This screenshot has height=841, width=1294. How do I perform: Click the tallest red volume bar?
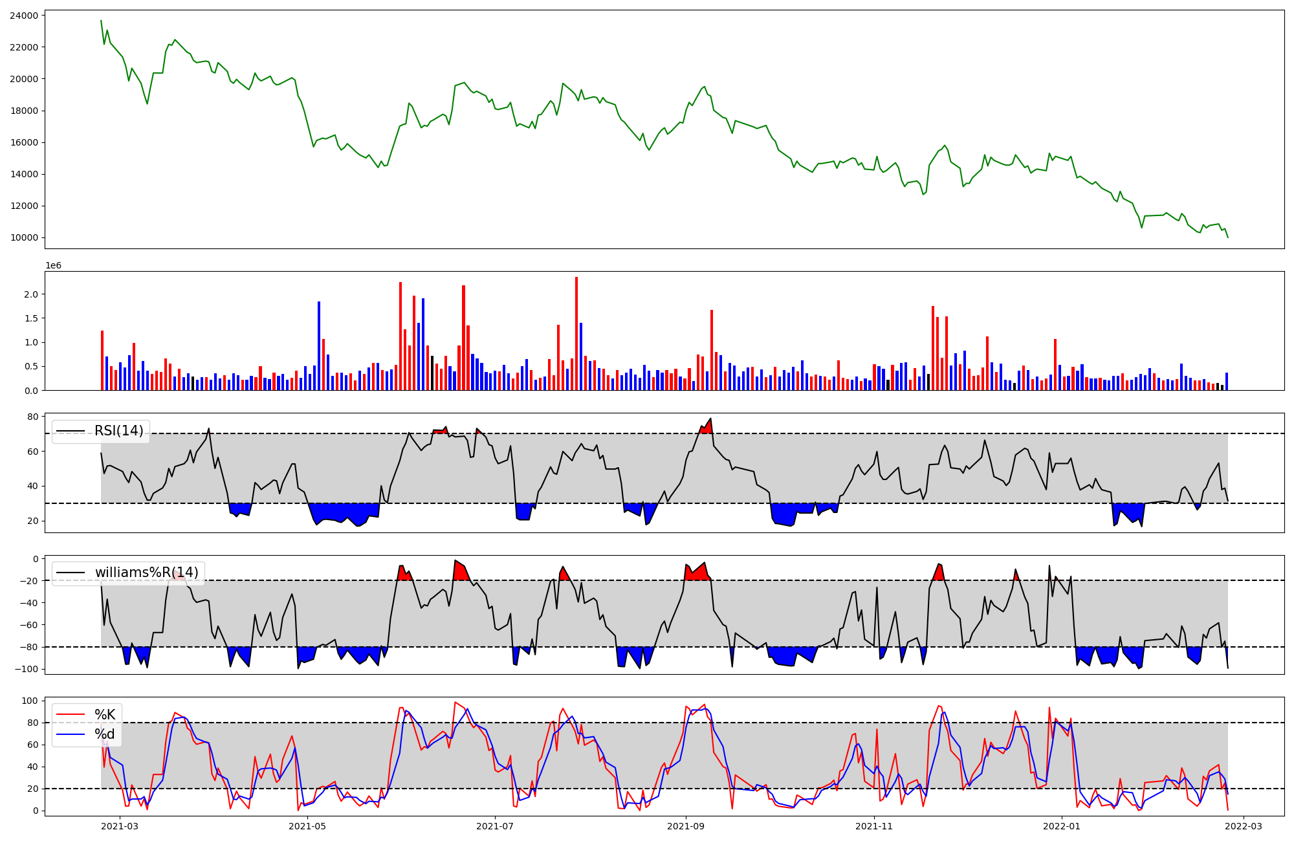(576, 333)
